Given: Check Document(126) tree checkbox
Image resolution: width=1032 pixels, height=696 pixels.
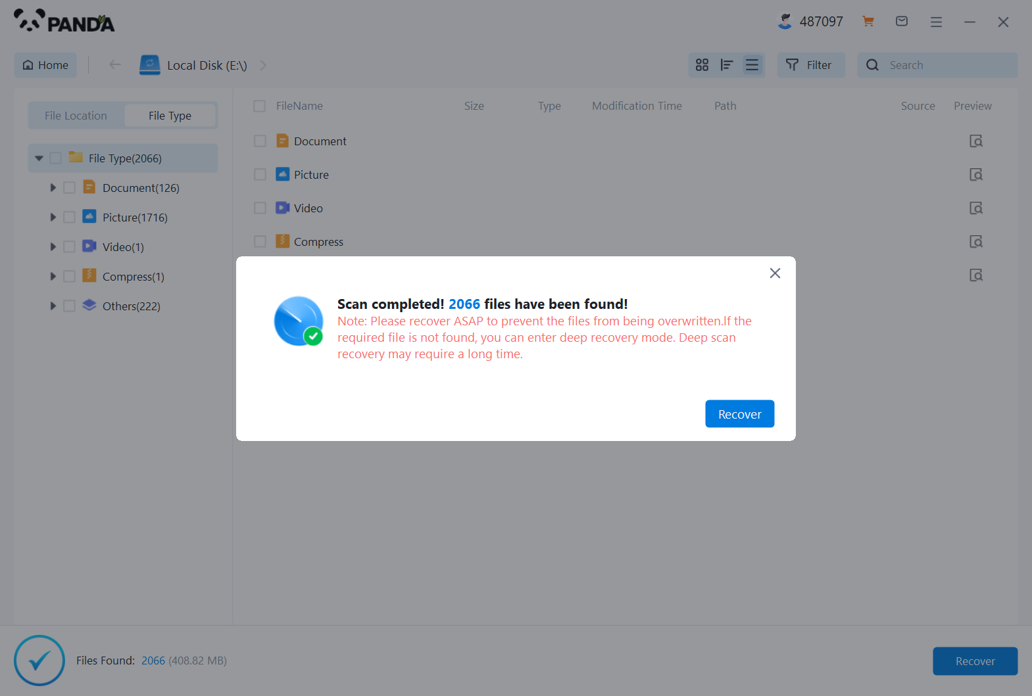Looking at the screenshot, I should tap(69, 188).
